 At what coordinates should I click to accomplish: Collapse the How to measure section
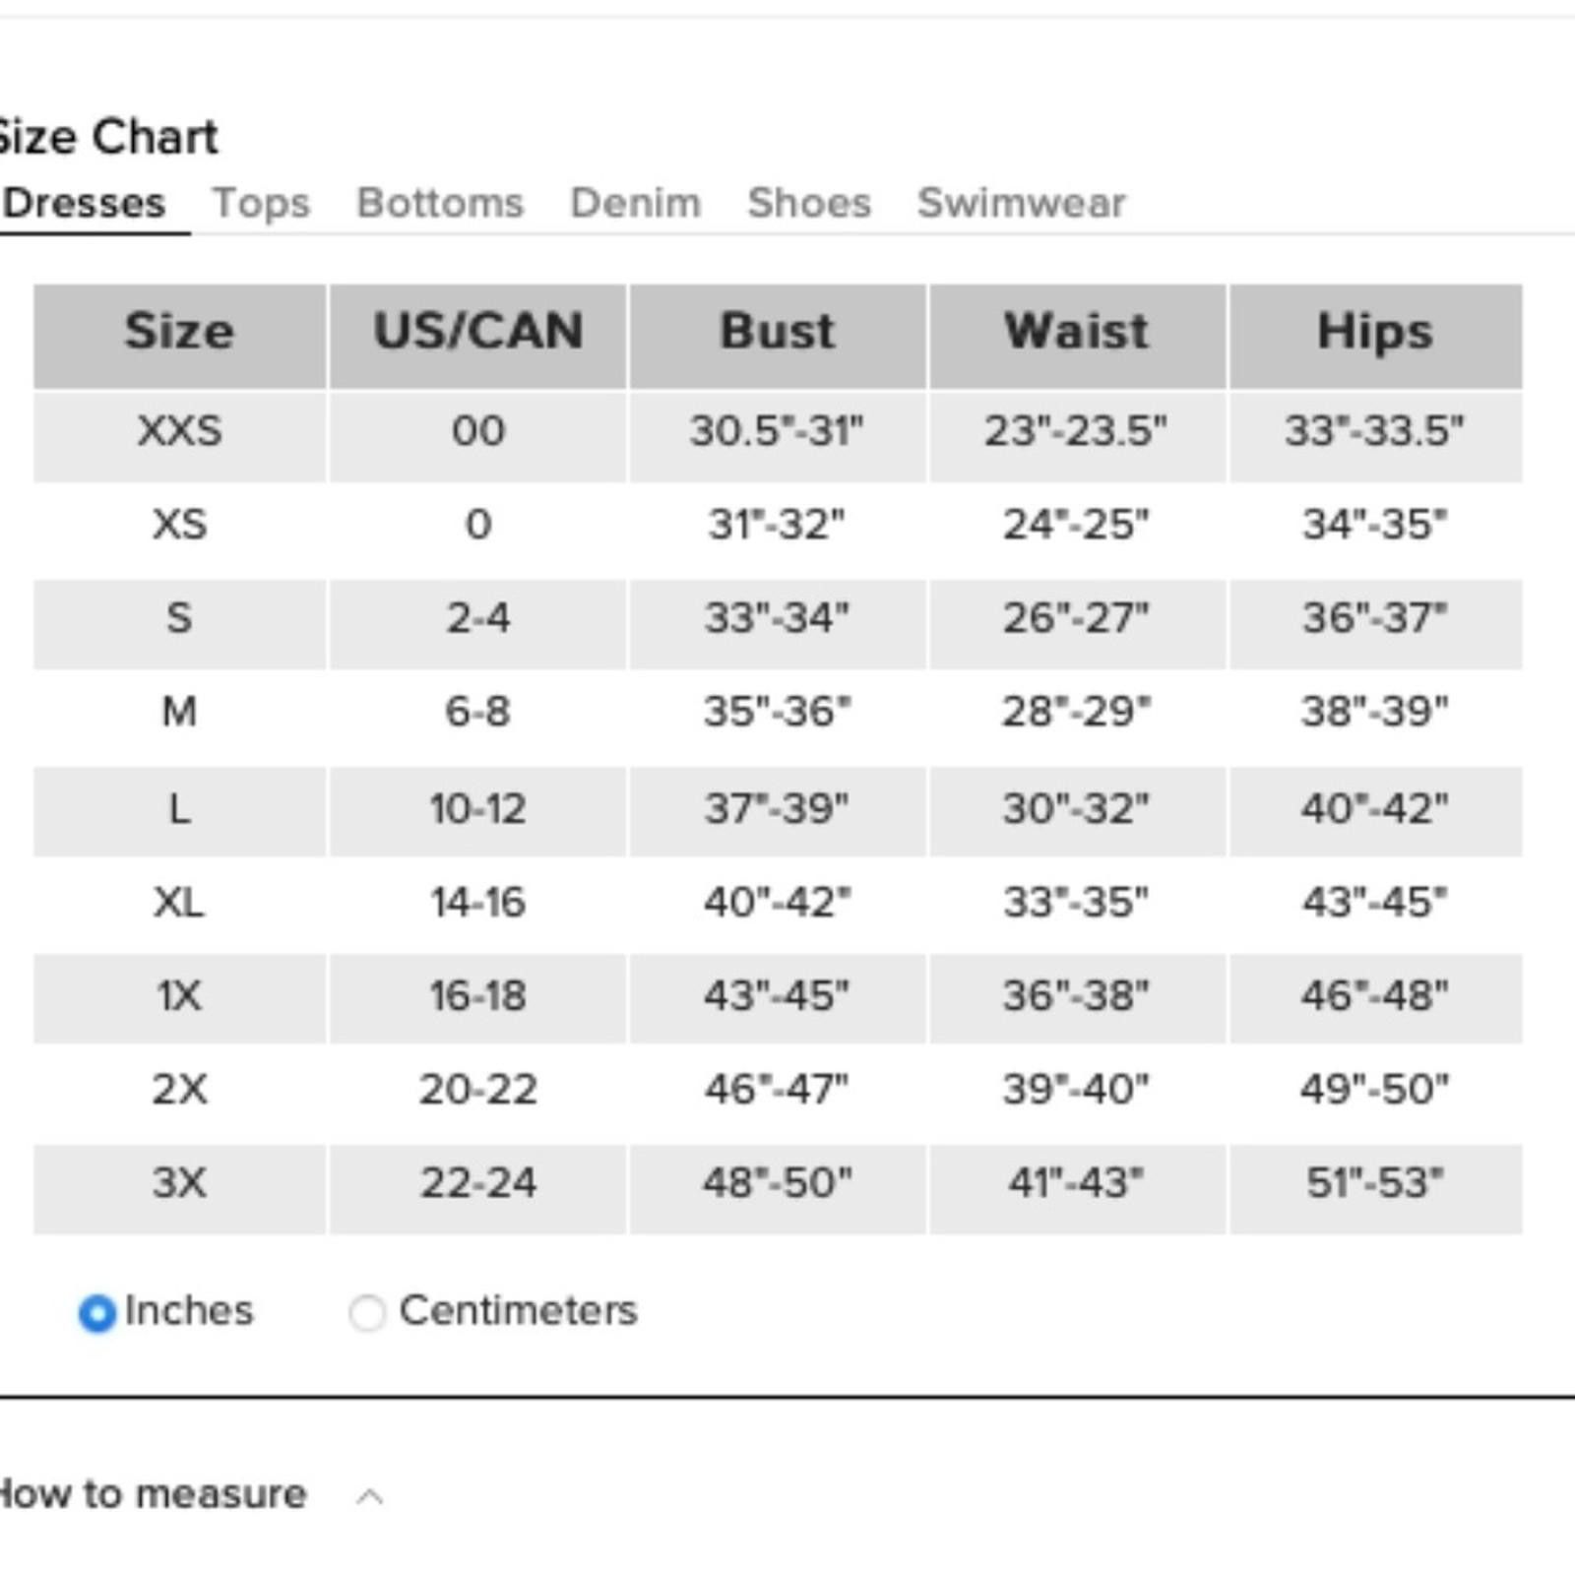[x=153, y=1494]
